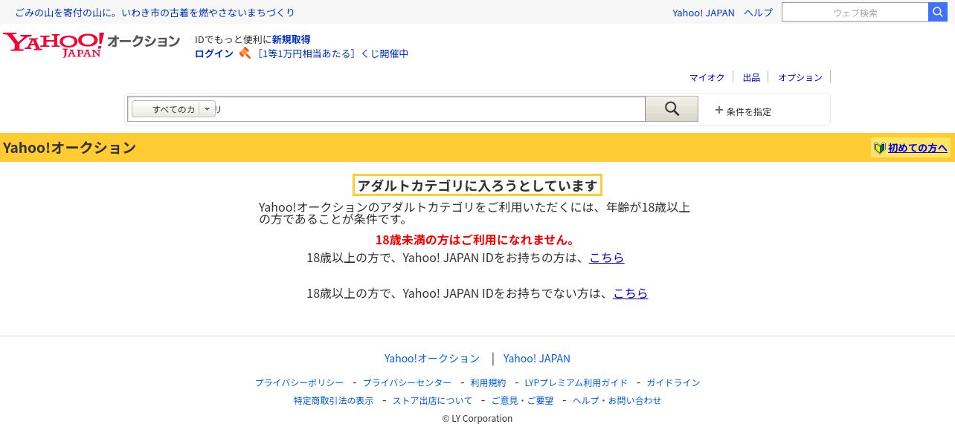Click the plus icon for 条件を指定
The width and height of the screenshot is (955, 424).
point(718,110)
